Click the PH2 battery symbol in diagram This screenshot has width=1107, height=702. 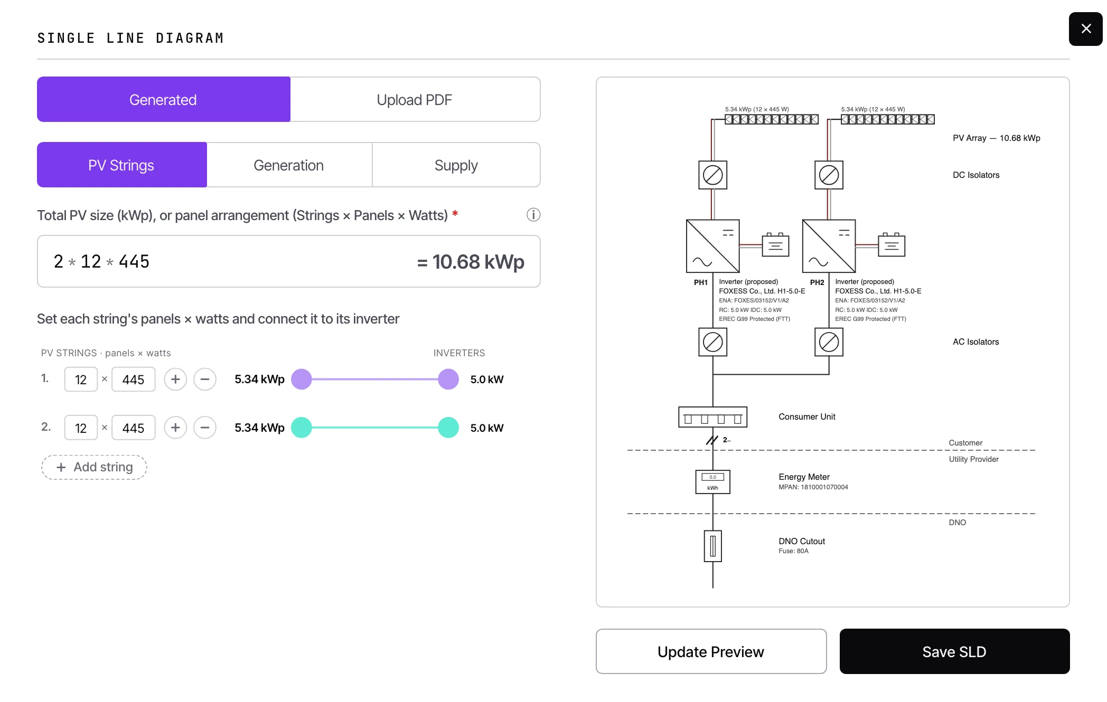(x=892, y=245)
